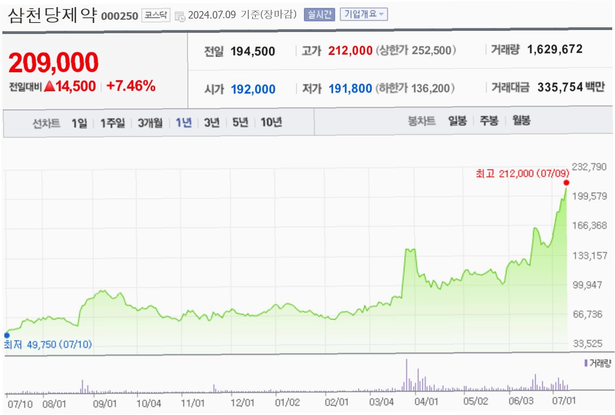Click the calendar-clock icon beside the date
This screenshot has height=415, width=615.
pos(180,17)
